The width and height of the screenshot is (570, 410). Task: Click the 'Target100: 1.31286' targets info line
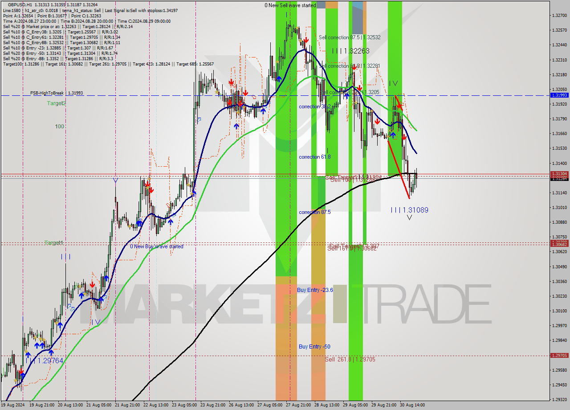point(108,64)
